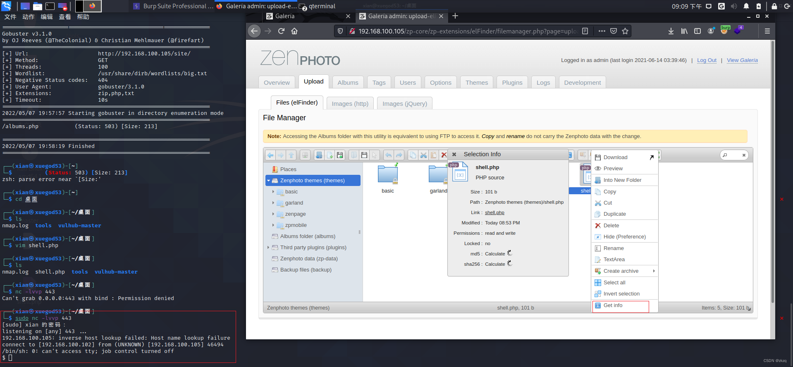Viewport: 793px width, 367px height.
Task: Click the open file toolbar icon
Action: click(354, 155)
